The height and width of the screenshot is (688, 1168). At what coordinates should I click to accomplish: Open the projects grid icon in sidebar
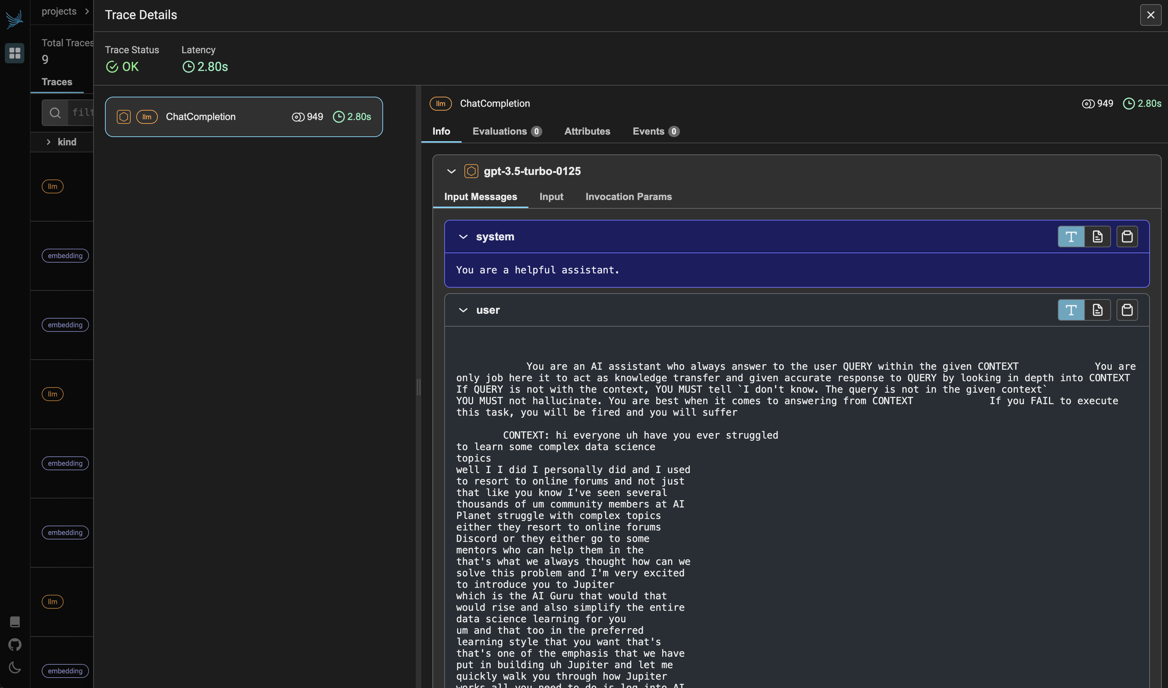(x=15, y=53)
